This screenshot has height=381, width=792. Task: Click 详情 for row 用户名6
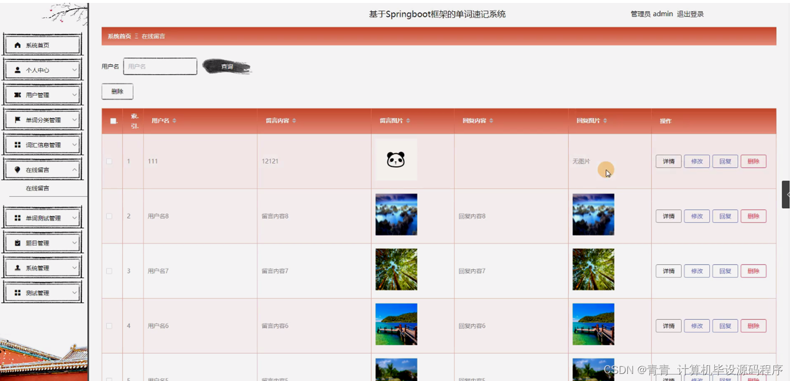click(x=668, y=326)
